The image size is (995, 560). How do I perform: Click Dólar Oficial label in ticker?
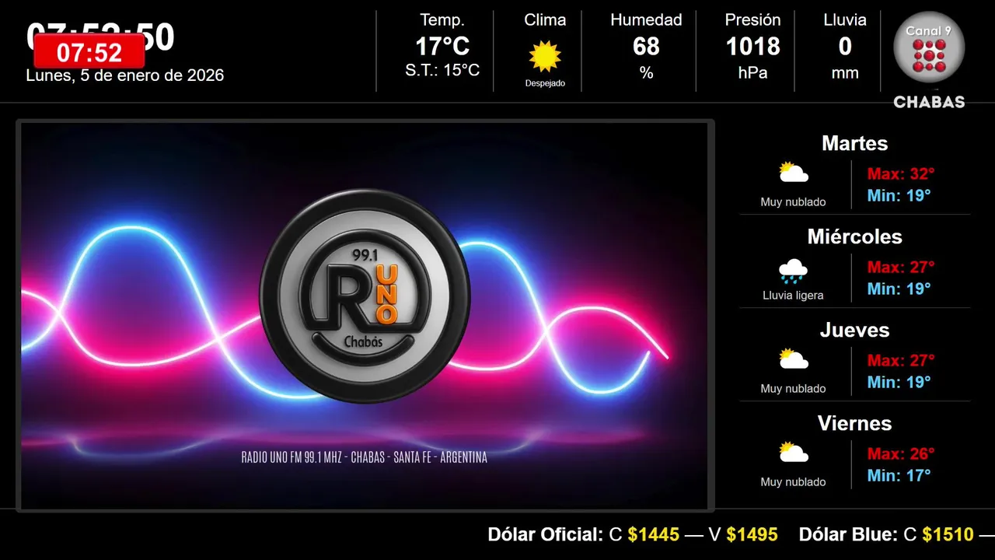click(545, 534)
